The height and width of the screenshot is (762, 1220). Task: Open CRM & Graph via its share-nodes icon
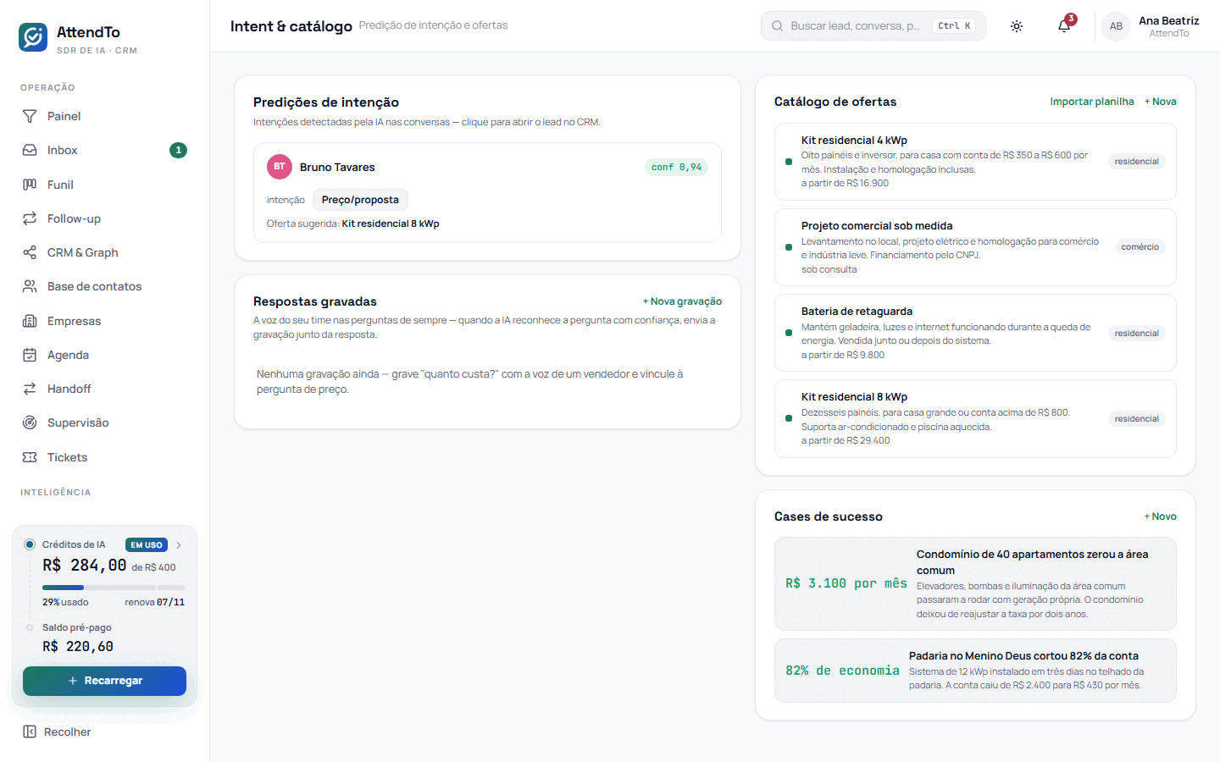coord(30,252)
